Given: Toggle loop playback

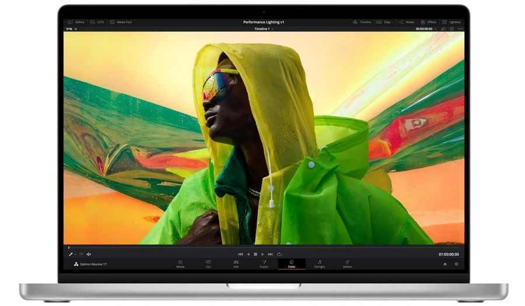Looking at the screenshot, I should (x=279, y=255).
